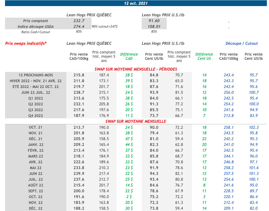Click the 47 $ difference in DÉC. 21 row
This screenshot has width=269, height=211.
[129, 139]
